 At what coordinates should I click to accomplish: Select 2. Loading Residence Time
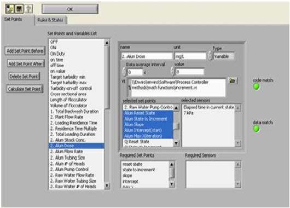[x=77, y=123]
